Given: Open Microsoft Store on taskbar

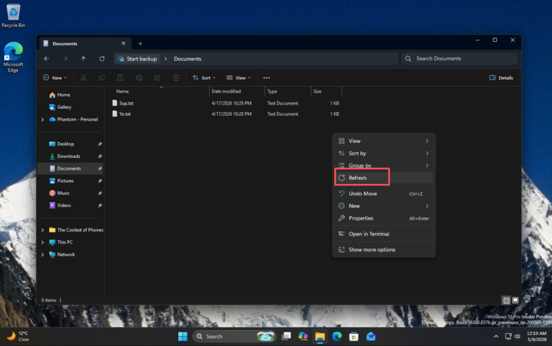Looking at the screenshot, I should coord(354,336).
